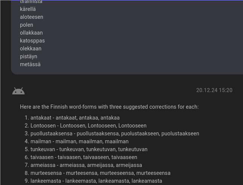Click list item 8 starting with "murteesensa"
The width and height of the screenshot is (243, 185).
tap(100, 173)
